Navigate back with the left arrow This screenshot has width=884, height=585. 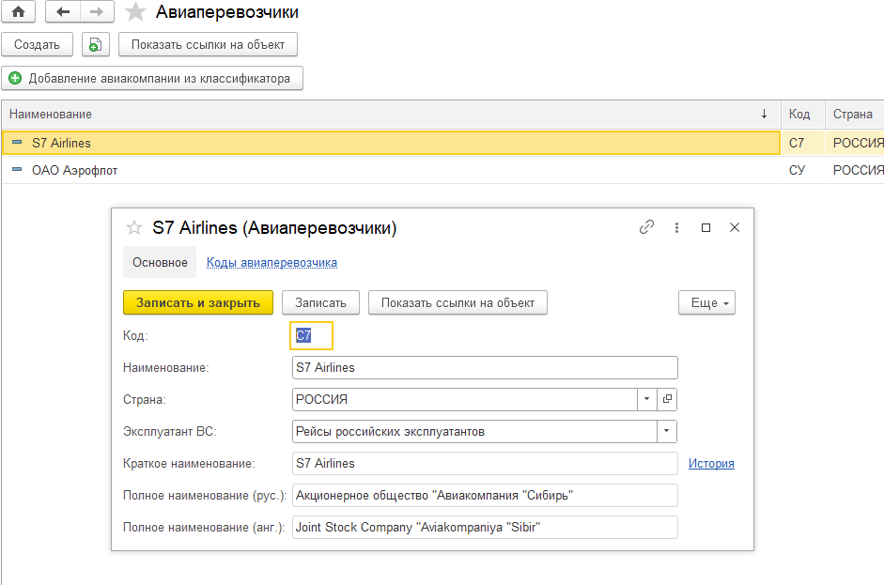pos(63,12)
